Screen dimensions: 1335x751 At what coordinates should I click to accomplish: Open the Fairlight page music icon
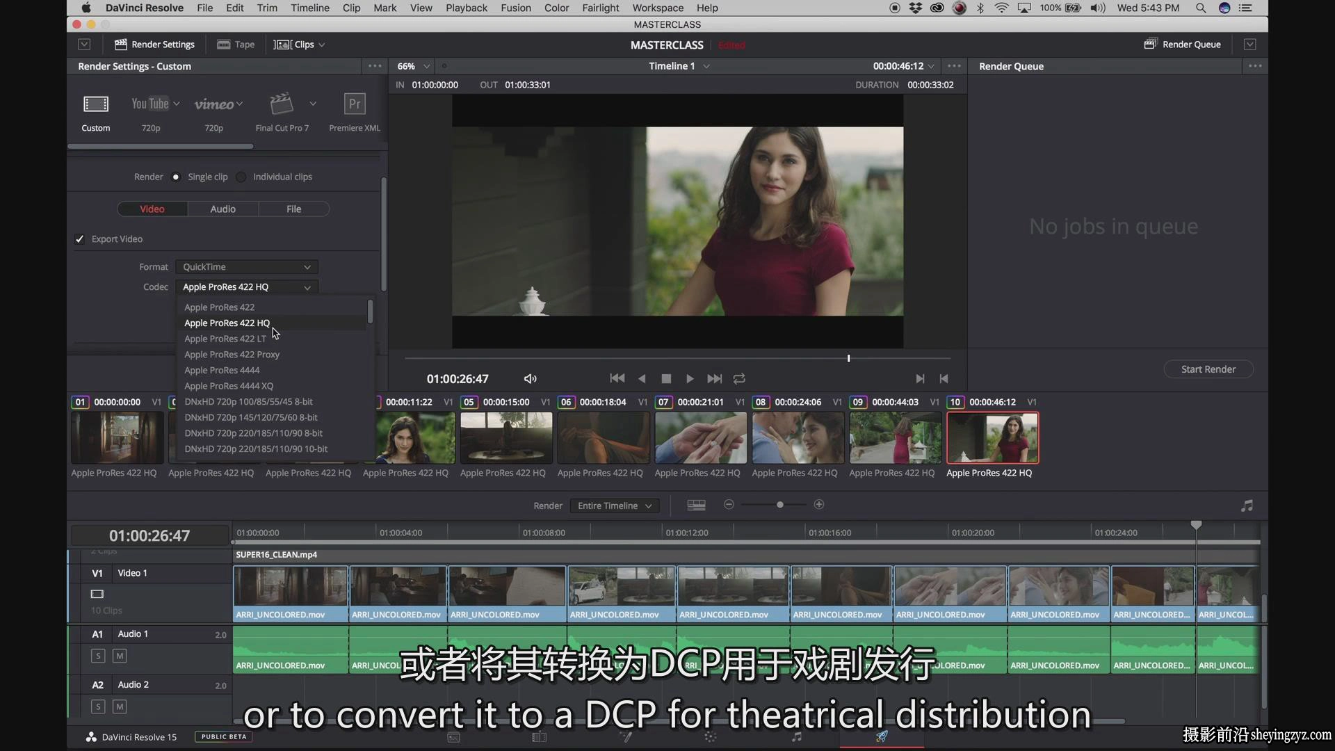[797, 736]
